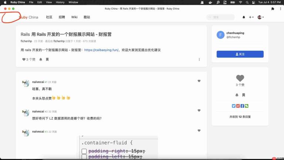Open the Ruby China app menu
The width and height of the screenshot is (284, 160).
[18, 2]
